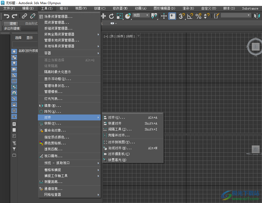Image resolution: width=262 pixels, height=203 pixels.
Task: Select the rectangular selection region icon
Action: pyautogui.click(x=119, y=16)
